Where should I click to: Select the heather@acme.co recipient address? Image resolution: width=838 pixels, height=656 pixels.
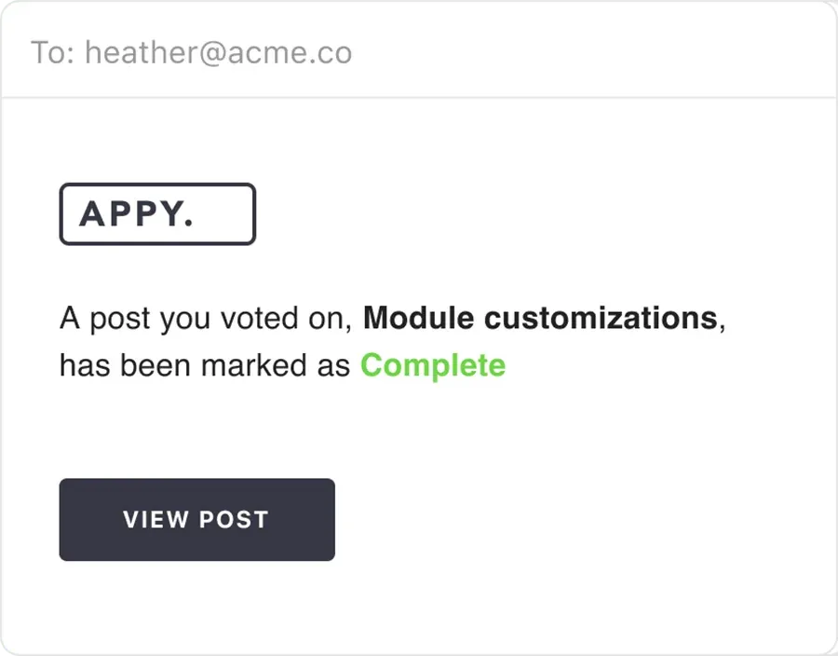pyautogui.click(x=218, y=52)
